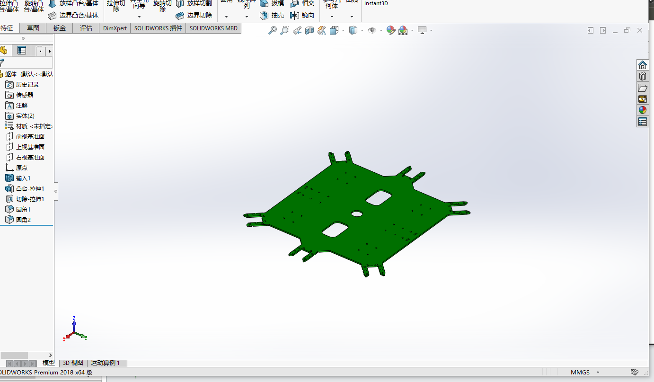Expand the Reference Geometry (参考几何体) dropdown arrow

(332, 17)
